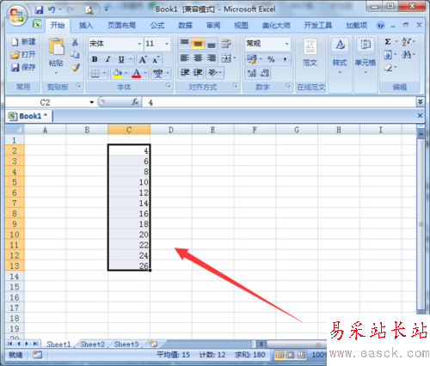Expand the Name Box dropdown

92,102
